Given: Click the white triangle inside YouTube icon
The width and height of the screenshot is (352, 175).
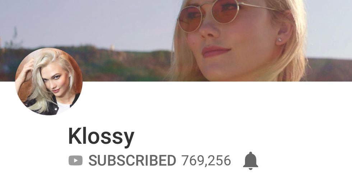Looking at the screenshot, I should point(76,160).
